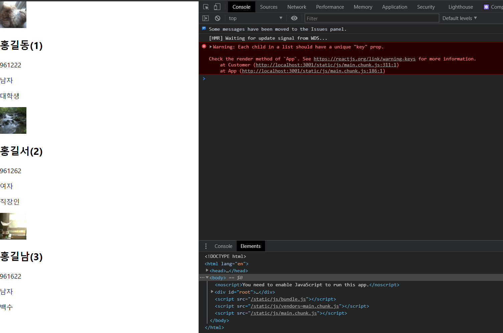This screenshot has height=333, width=503.
Task: Select the closing body tag line
Action: click(220, 321)
